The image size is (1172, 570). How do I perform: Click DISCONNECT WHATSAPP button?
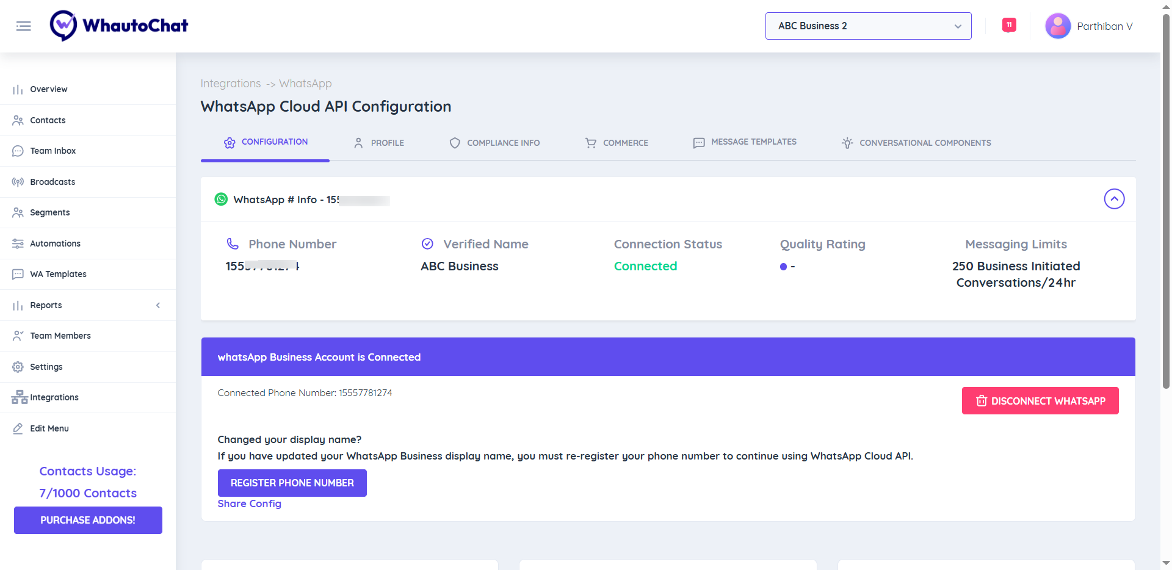(1040, 400)
